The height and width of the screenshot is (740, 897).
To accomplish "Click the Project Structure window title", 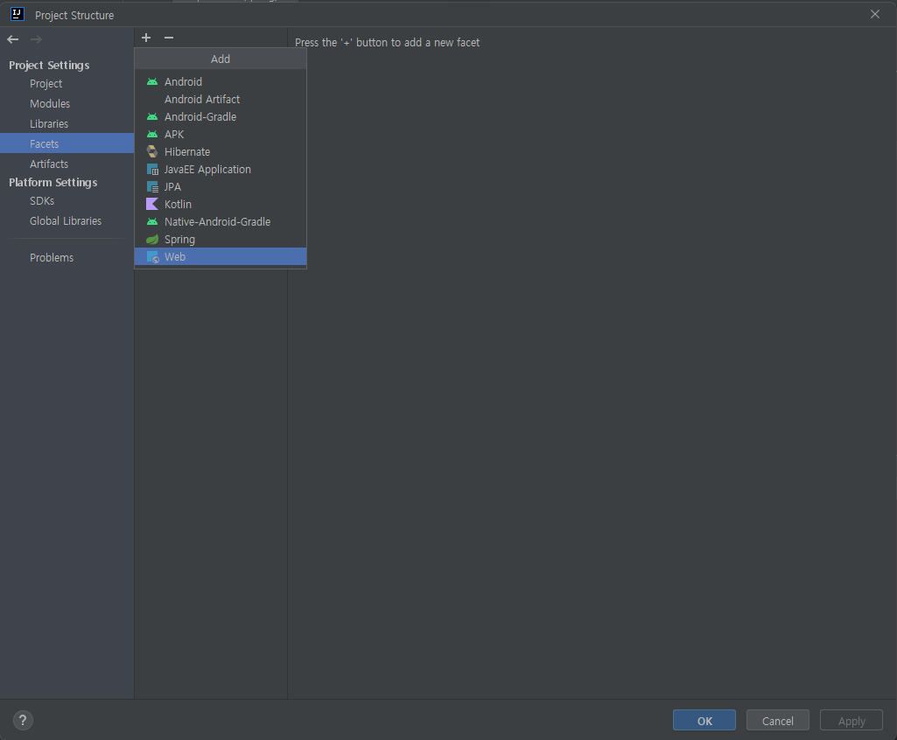I will (x=74, y=16).
